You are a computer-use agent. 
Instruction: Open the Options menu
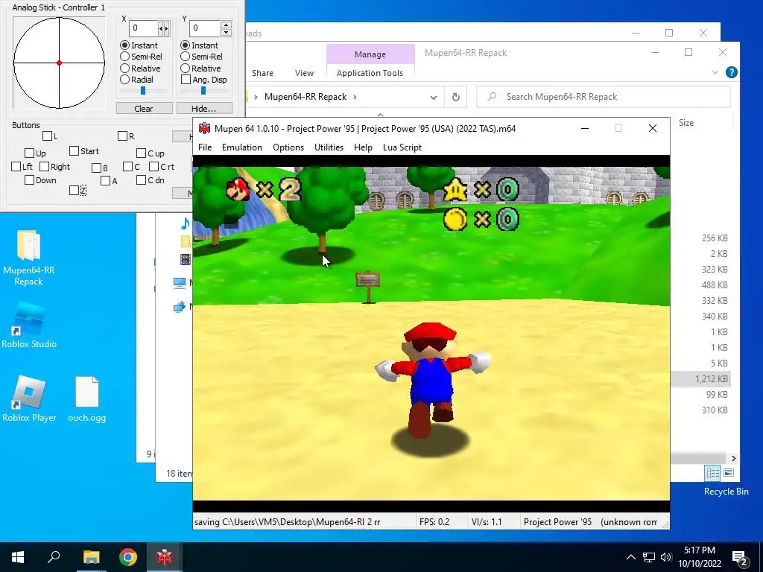pyautogui.click(x=288, y=147)
